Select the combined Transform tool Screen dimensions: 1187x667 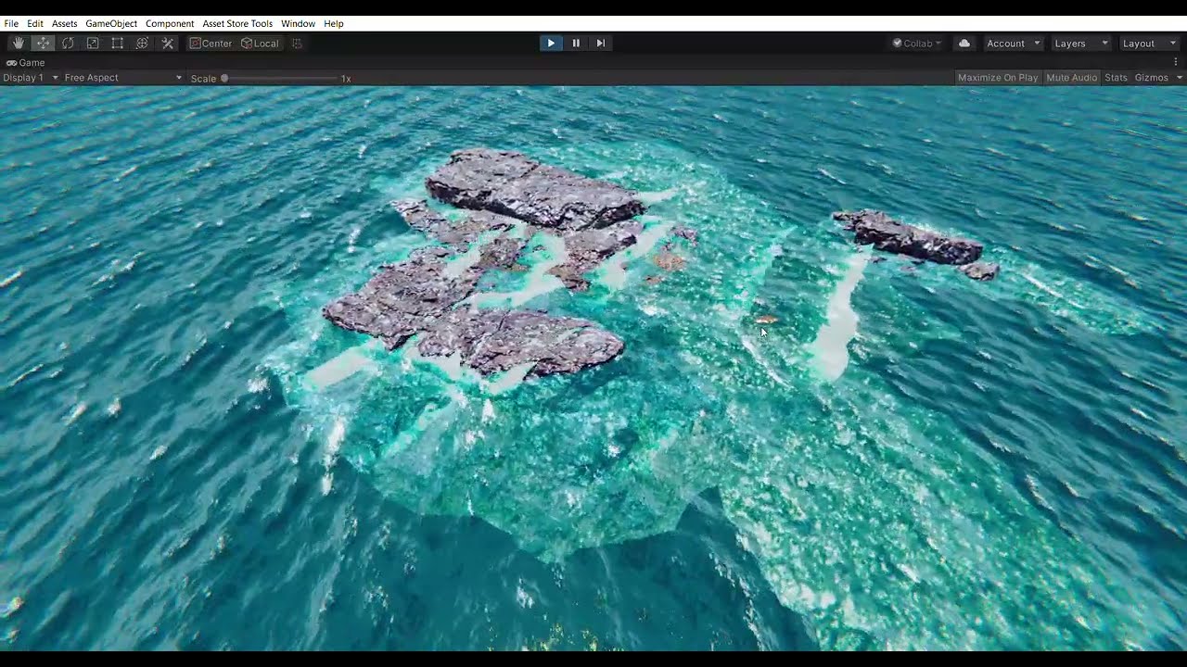(x=143, y=44)
